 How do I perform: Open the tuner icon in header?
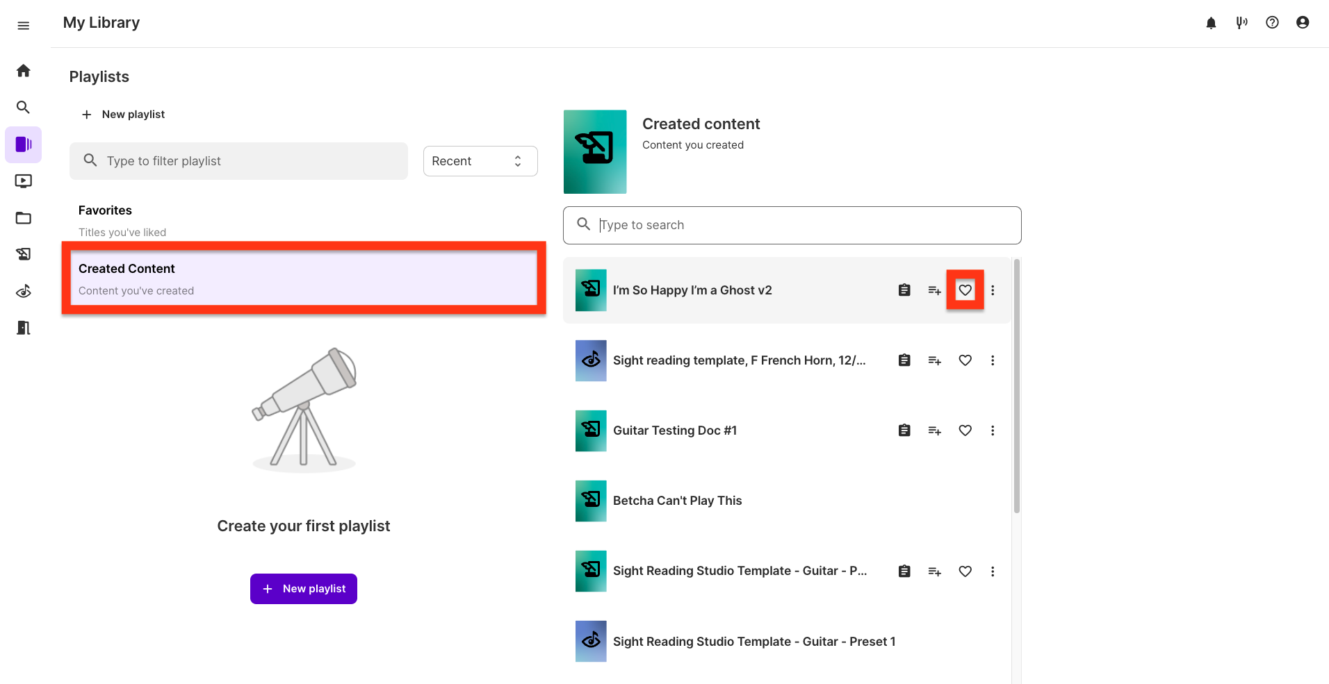(1241, 23)
